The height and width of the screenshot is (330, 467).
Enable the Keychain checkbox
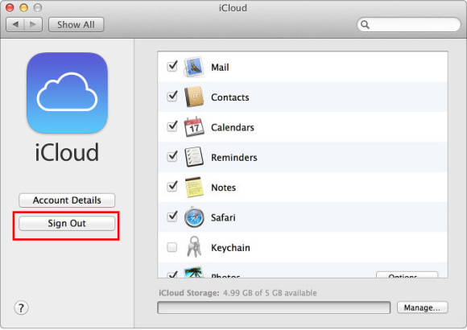172,247
